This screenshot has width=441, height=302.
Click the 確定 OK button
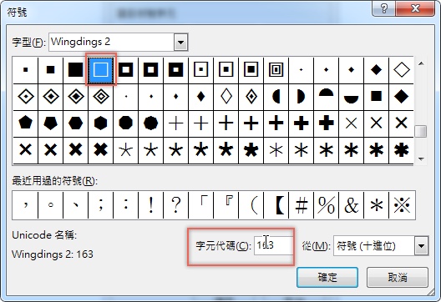327,277
